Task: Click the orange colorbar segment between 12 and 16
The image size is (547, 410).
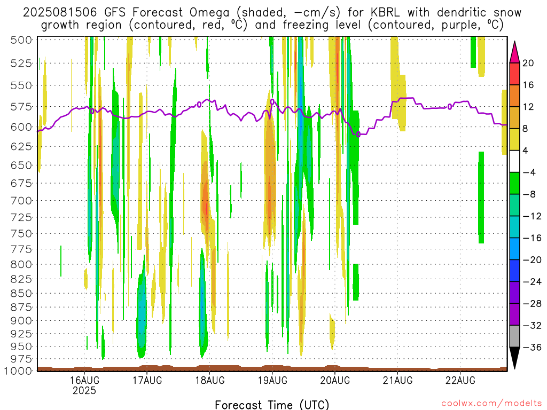Action: click(x=514, y=96)
